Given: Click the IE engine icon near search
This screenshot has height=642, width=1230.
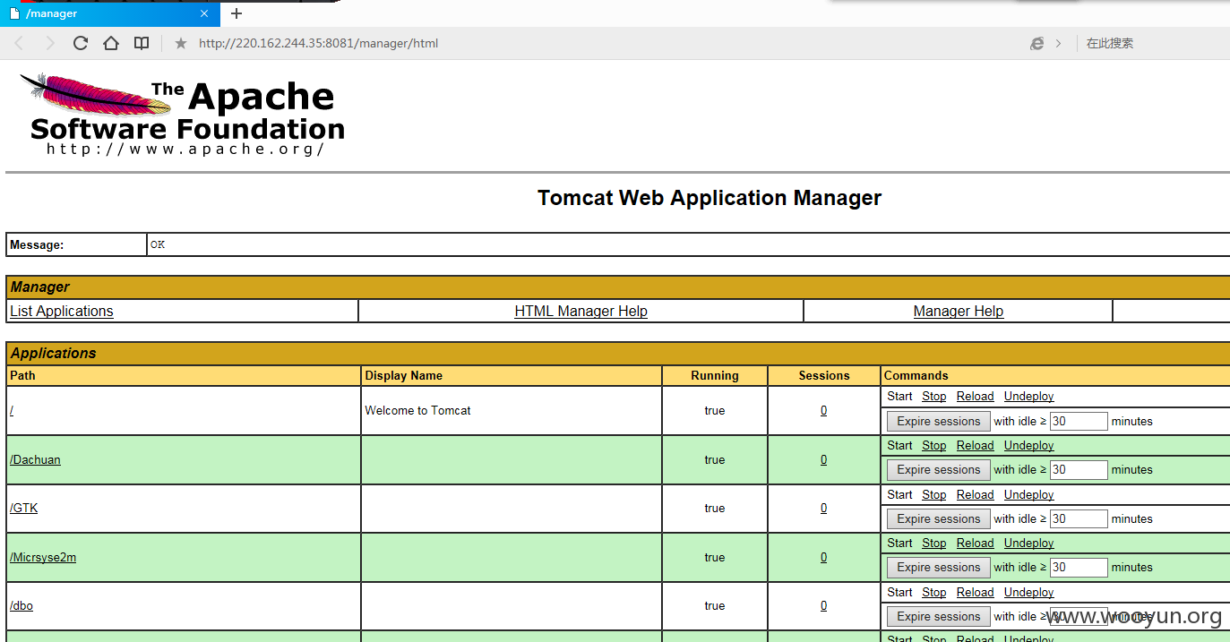Looking at the screenshot, I should (1036, 43).
